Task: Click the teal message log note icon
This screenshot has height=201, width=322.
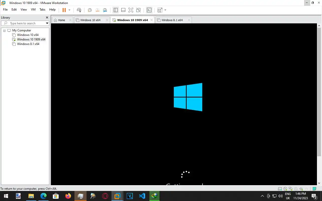Action: click(x=314, y=189)
